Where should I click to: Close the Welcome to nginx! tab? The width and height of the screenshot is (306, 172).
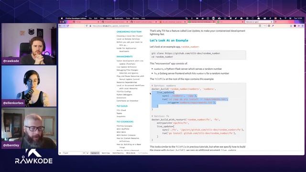(272, 22)
